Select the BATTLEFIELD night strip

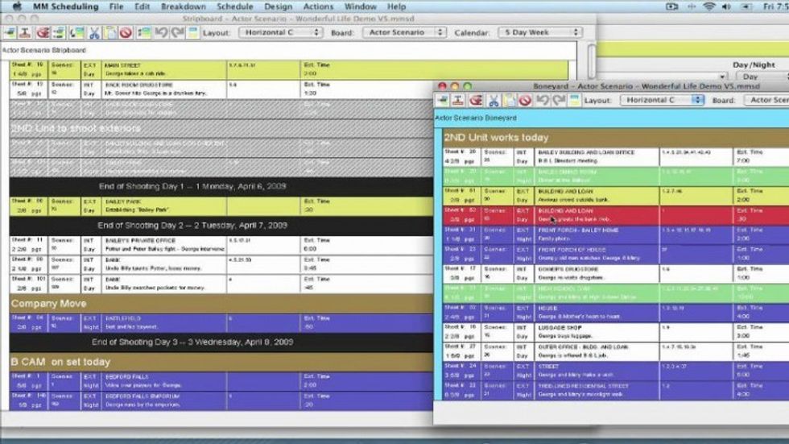(x=221, y=322)
